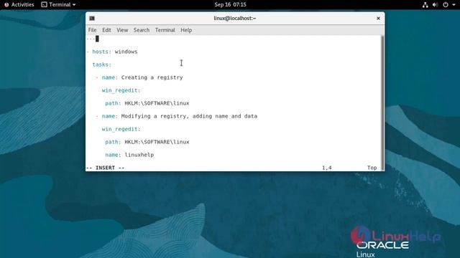This screenshot has height=258, width=460.
Task: Click 'Creating a registry' text
Action: (x=152, y=77)
